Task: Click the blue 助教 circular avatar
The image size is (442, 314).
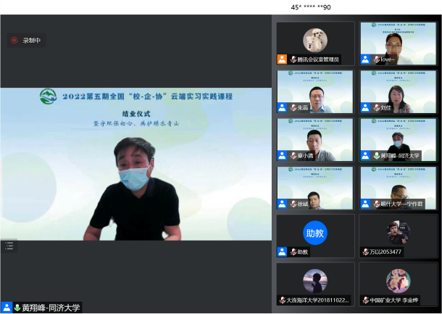Action: click(x=314, y=233)
